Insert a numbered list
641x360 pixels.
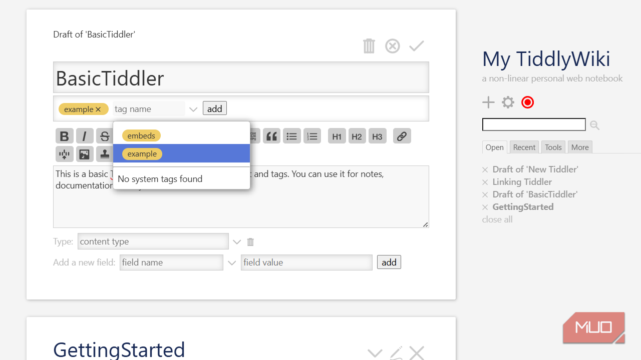click(x=312, y=136)
